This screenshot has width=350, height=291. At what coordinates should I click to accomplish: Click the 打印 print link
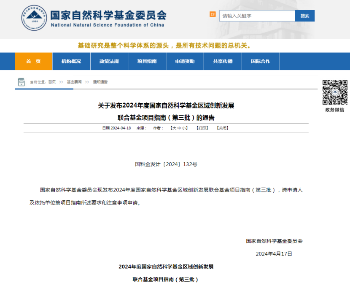tap(202, 128)
